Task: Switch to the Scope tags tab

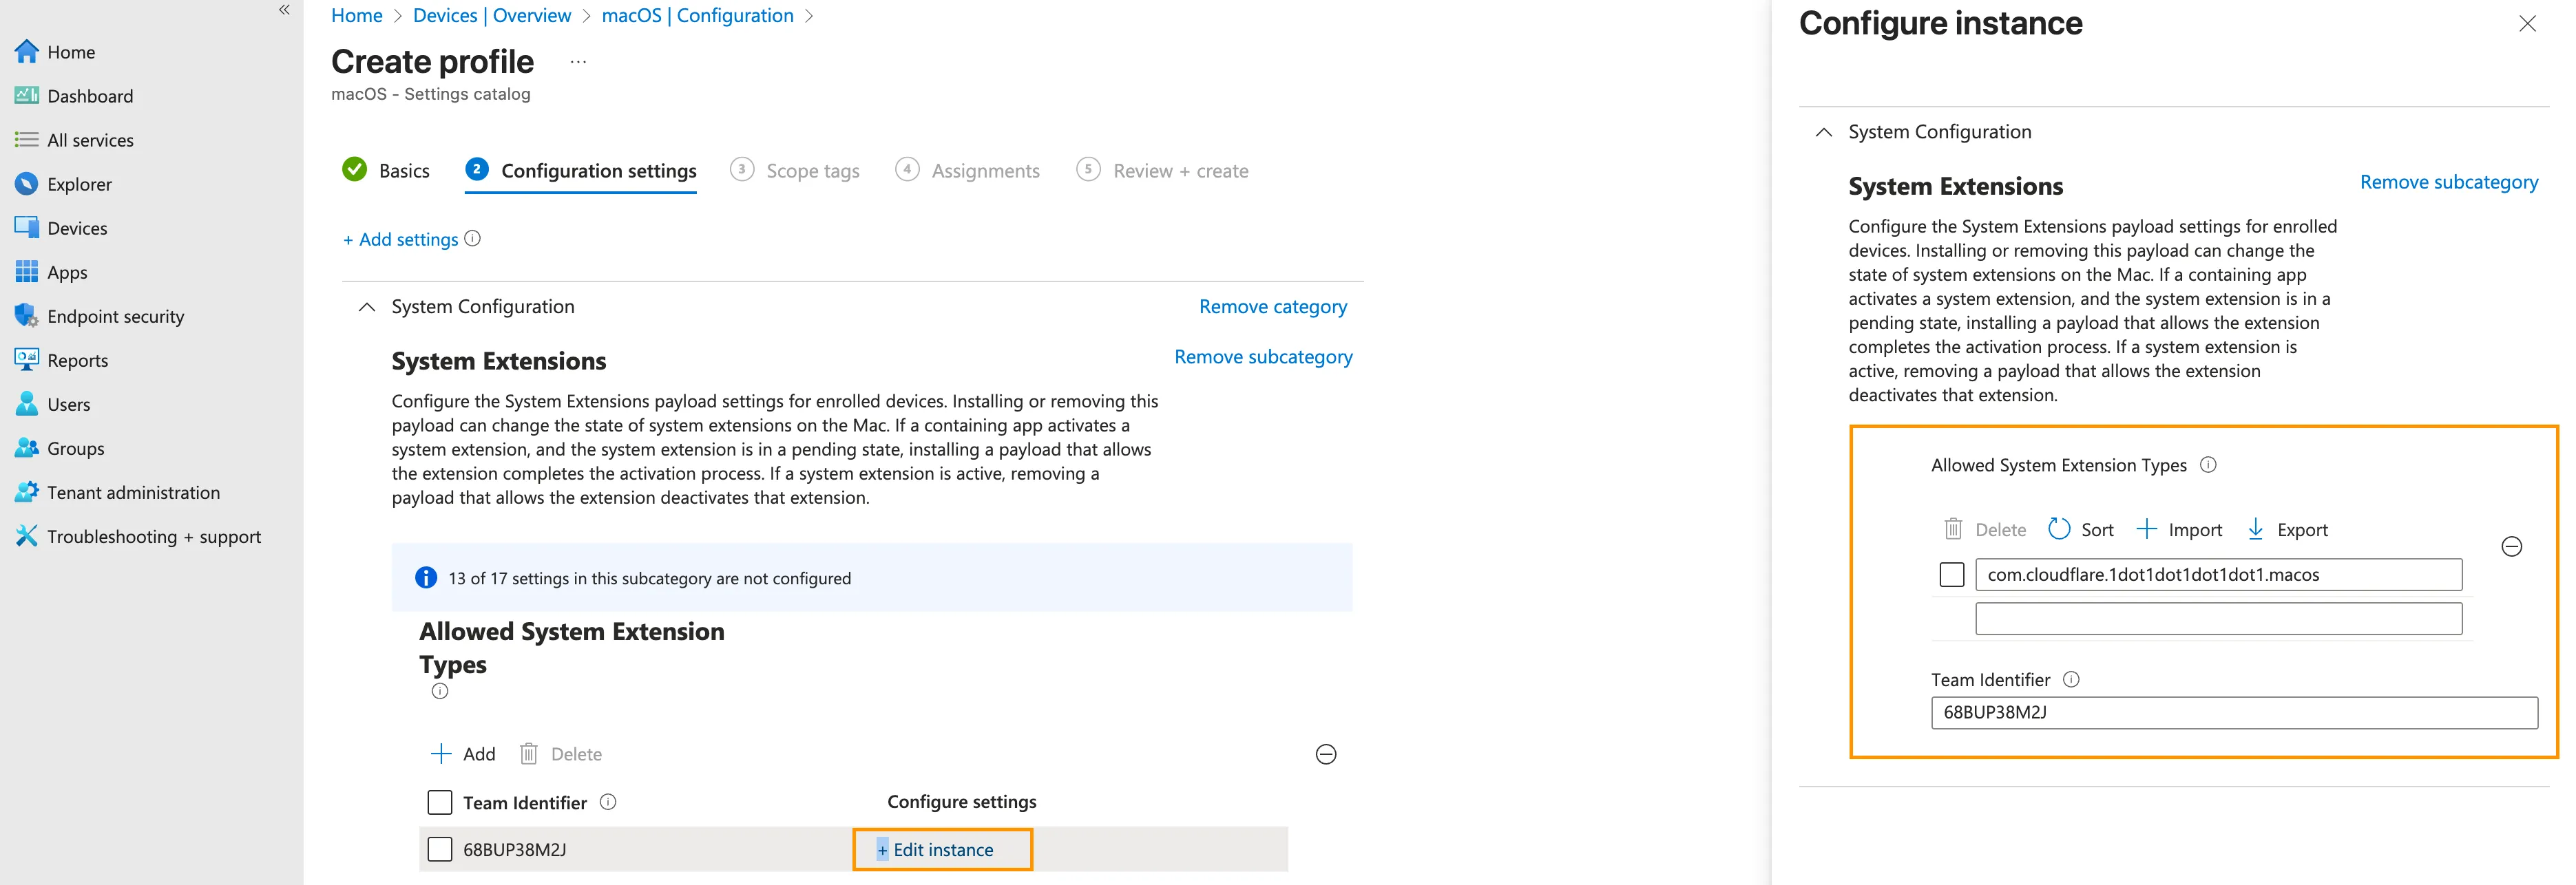Action: (812, 170)
